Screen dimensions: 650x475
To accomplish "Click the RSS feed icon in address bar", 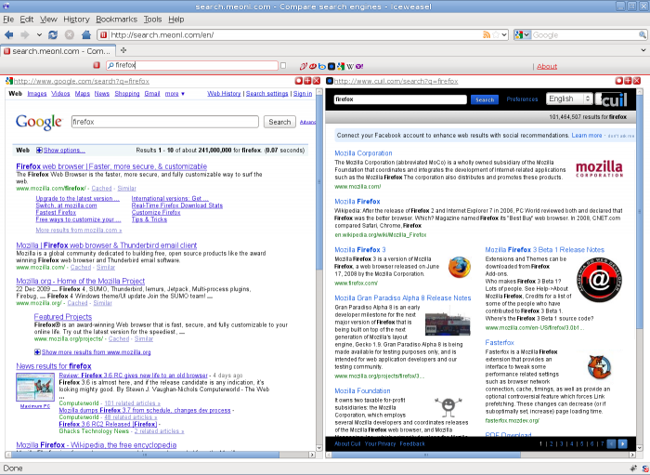I will 487,34.
